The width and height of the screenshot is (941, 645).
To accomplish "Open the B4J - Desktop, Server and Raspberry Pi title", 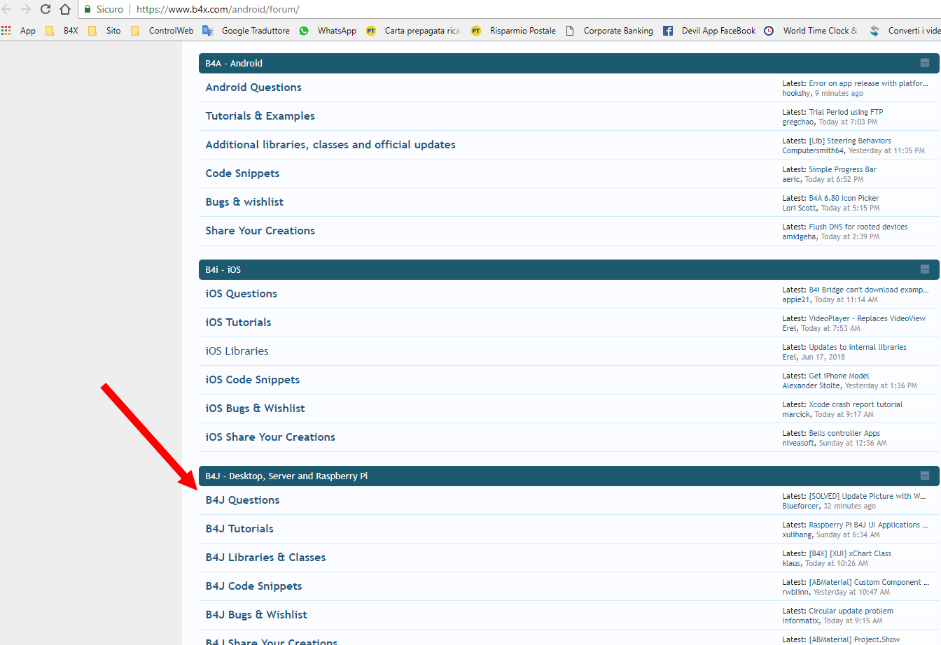I will point(286,476).
